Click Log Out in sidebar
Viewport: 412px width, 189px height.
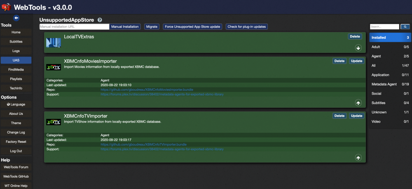pos(16,151)
